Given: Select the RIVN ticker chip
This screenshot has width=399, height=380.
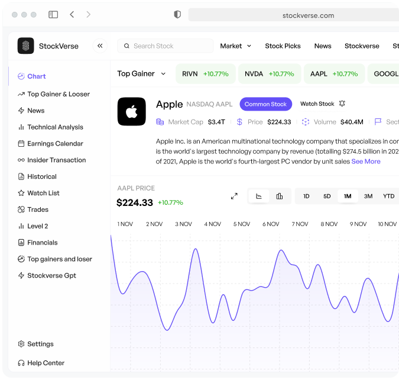Looking at the screenshot, I should click(x=205, y=73).
